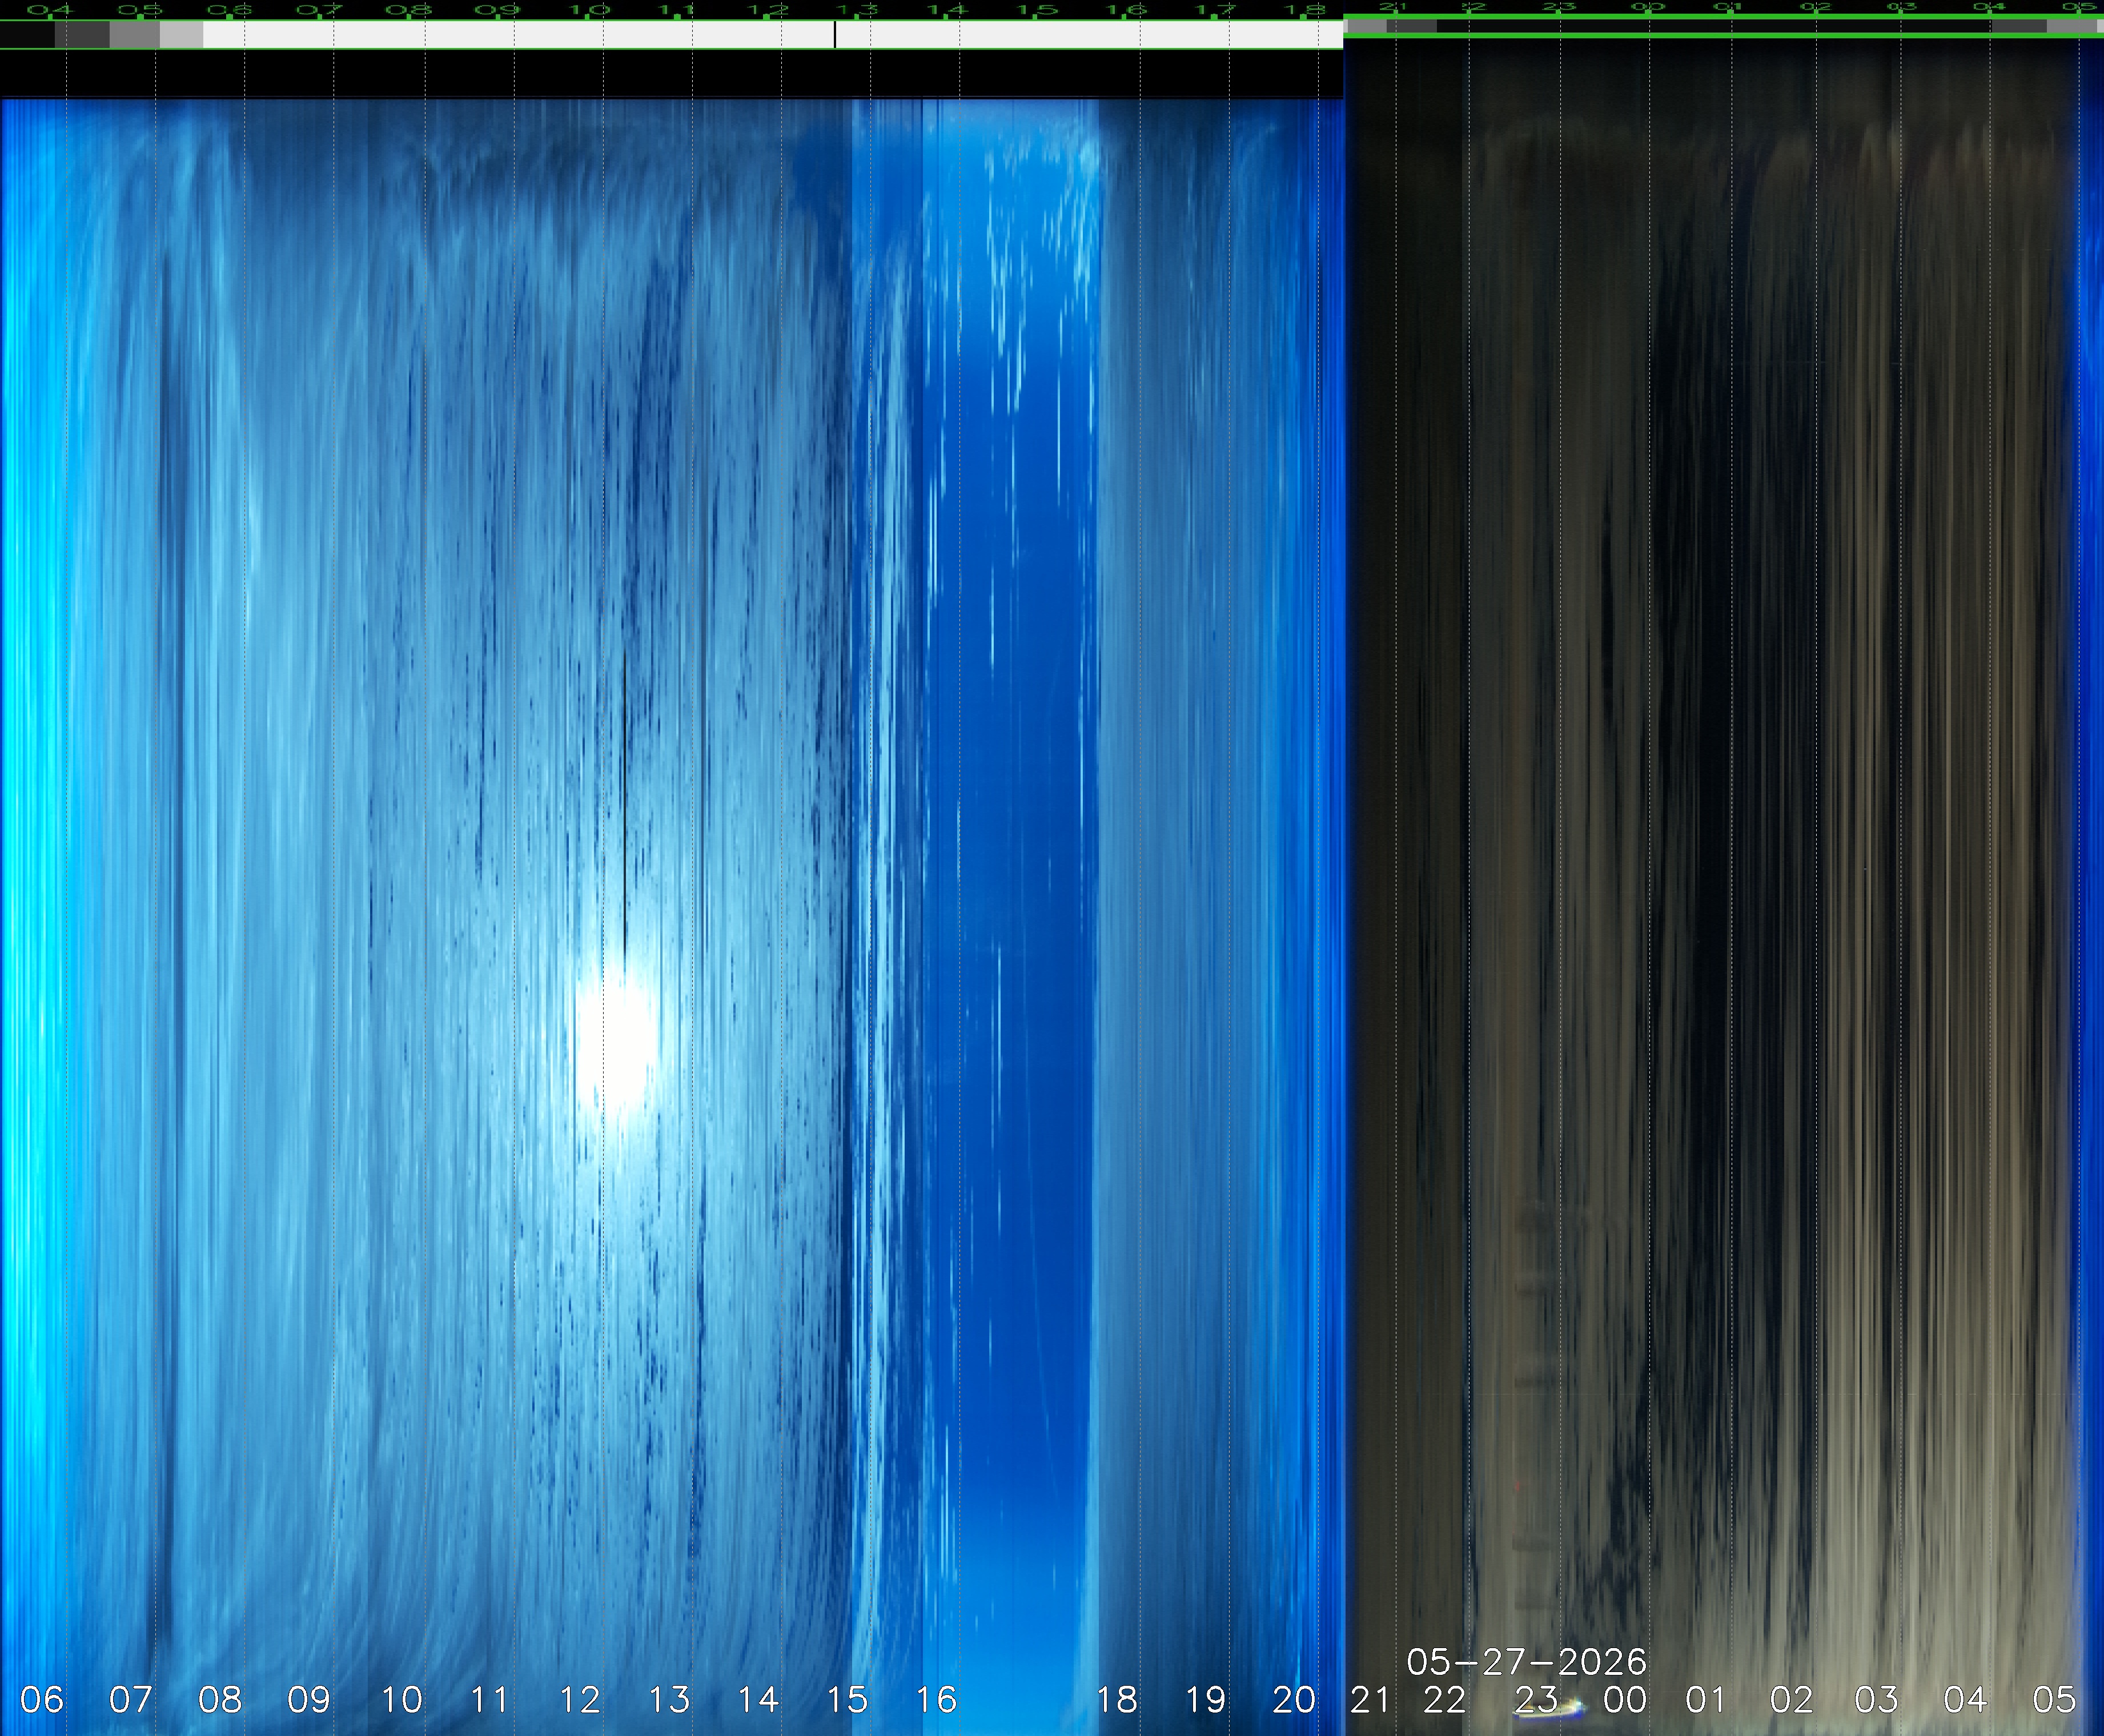Viewport: 2104px width, 1736px height.
Task: Click the green 14 tick label at top
Action: (x=946, y=11)
